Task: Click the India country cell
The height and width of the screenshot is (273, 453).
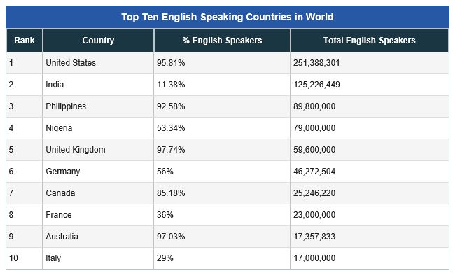Action: pyautogui.click(x=98, y=85)
